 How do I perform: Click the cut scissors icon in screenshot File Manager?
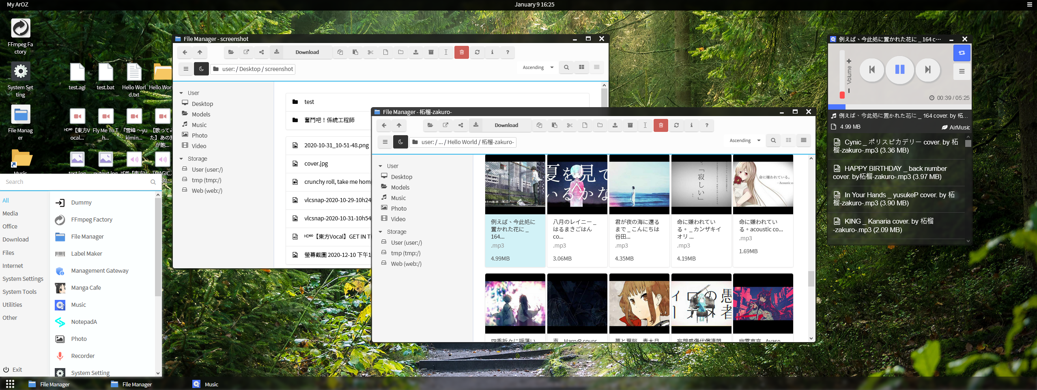click(370, 52)
